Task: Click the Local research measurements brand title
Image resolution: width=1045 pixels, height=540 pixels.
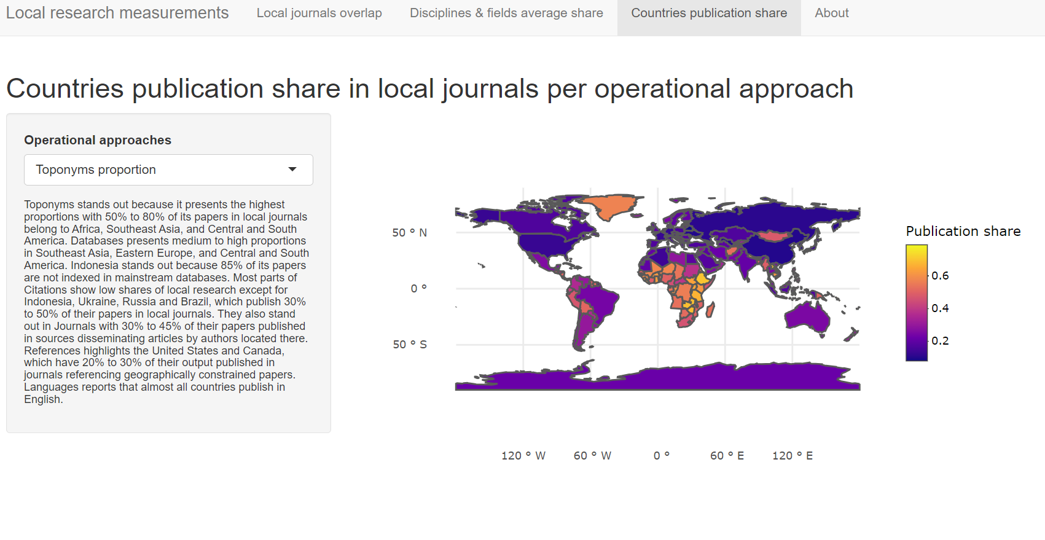Action: tap(117, 13)
